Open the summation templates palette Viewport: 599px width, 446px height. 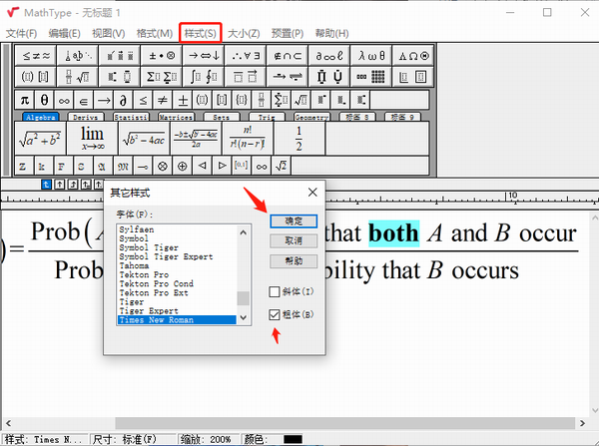point(162,77)
